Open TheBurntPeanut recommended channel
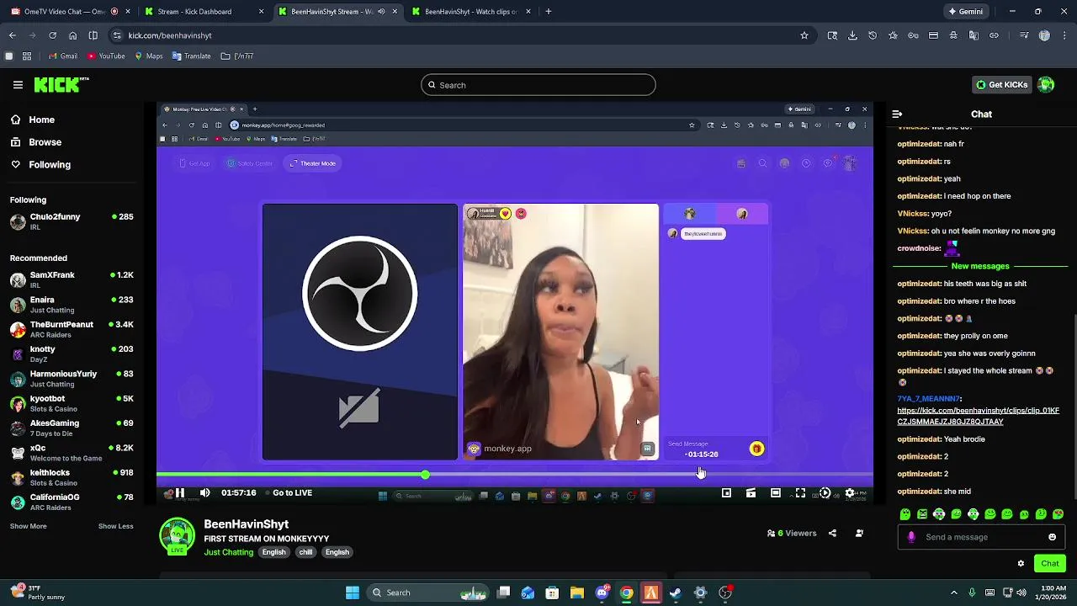 (72, 329)
